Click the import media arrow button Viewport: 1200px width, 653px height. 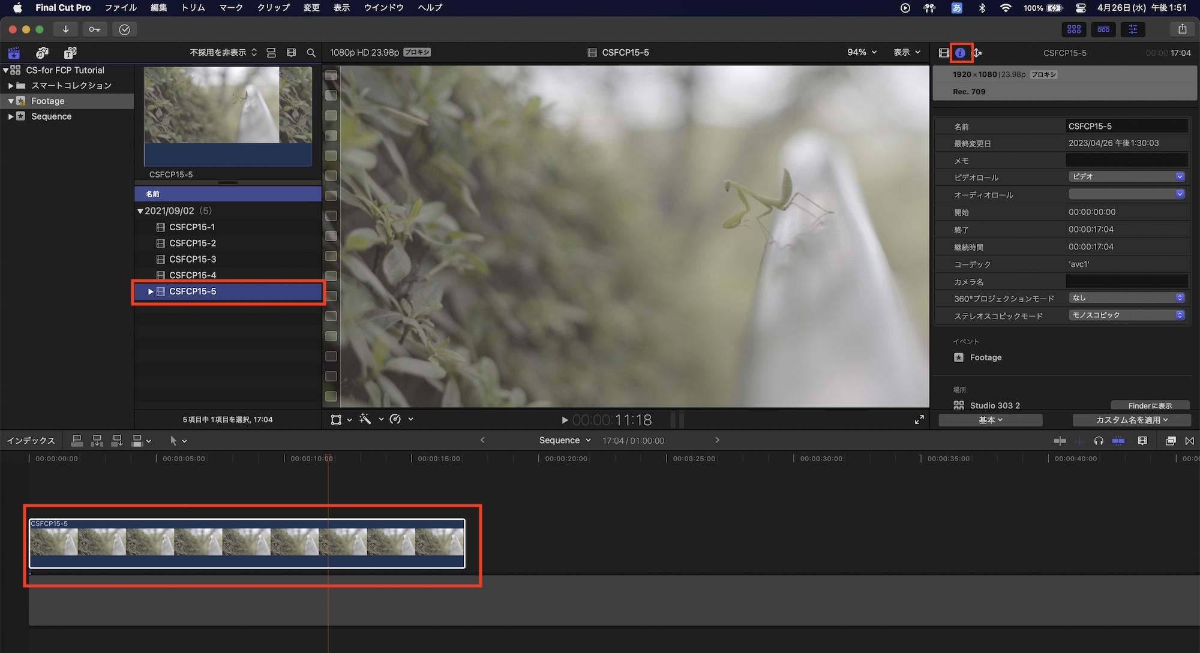(x=65, y=29)
